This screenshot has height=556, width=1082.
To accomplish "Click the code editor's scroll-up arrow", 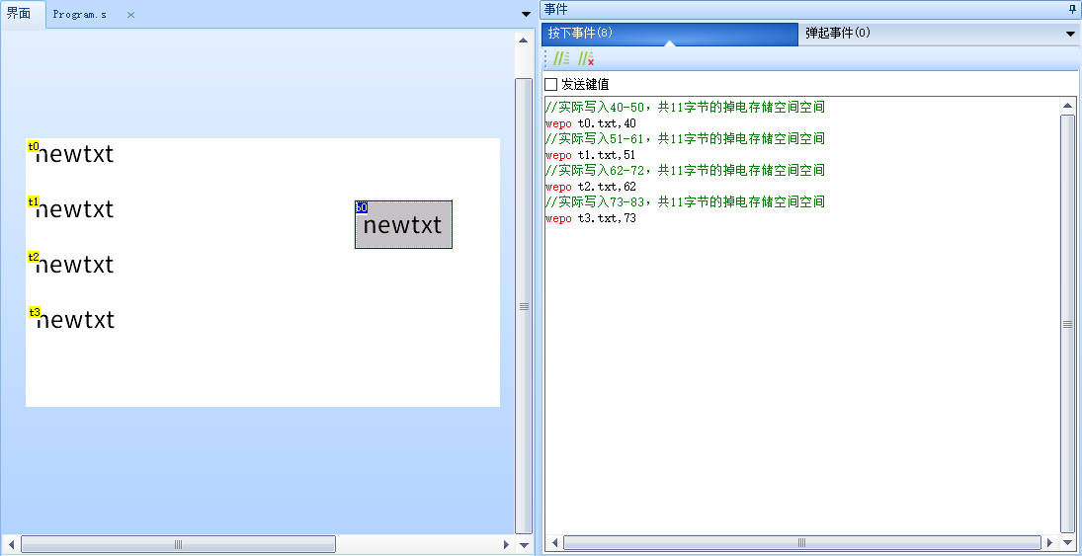I will (x=1067, y=106).
